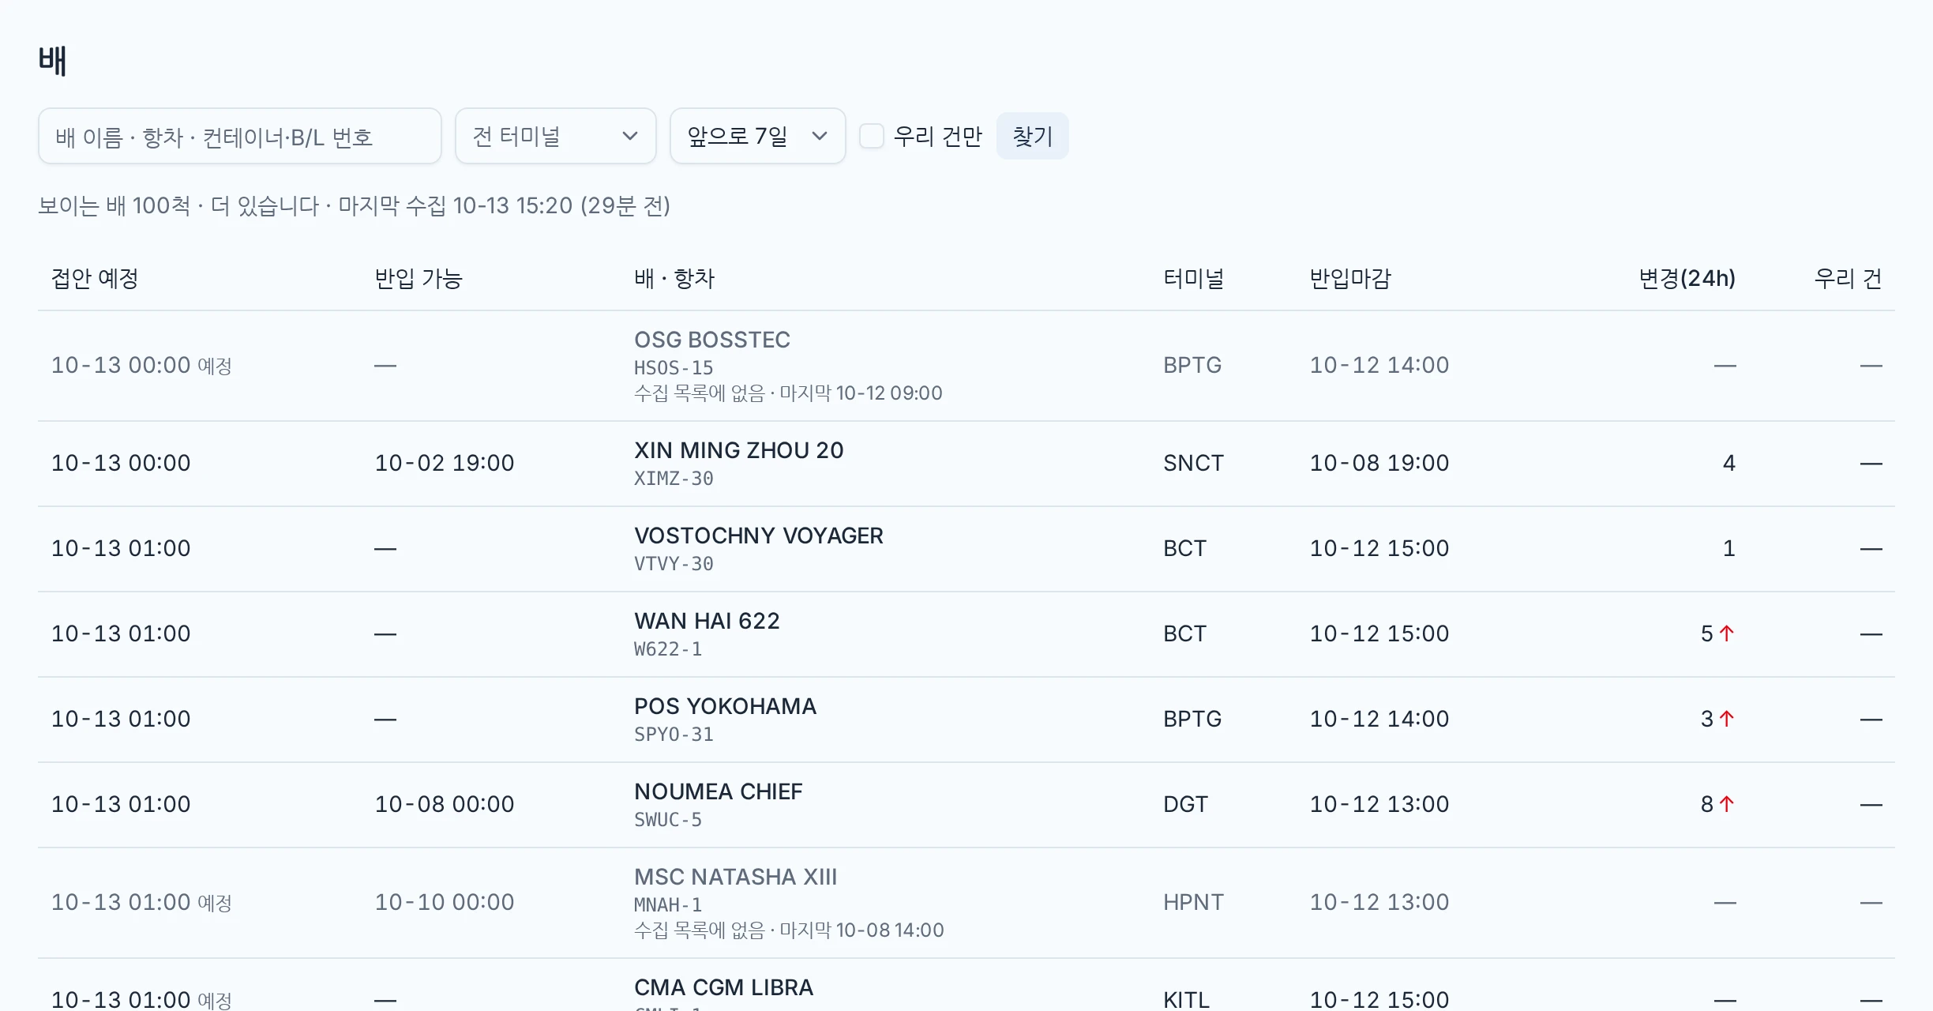1933x1011 pixels.
Task: Select vessel POS YOKOHAMA
Action: tap(726, 706)
